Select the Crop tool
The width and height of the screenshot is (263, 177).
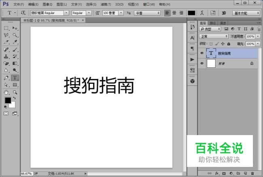pos(6,42)
